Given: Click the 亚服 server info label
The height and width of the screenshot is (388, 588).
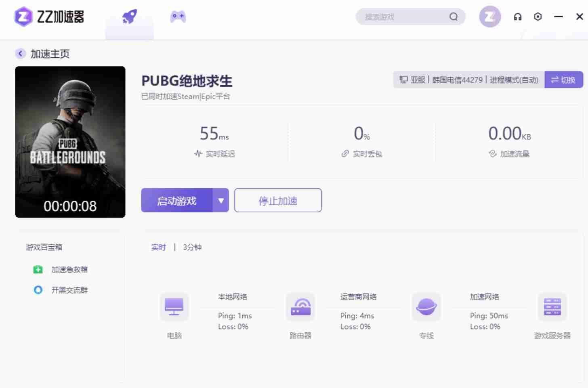Looking at the screenshot, I should (x=418, y=80).
